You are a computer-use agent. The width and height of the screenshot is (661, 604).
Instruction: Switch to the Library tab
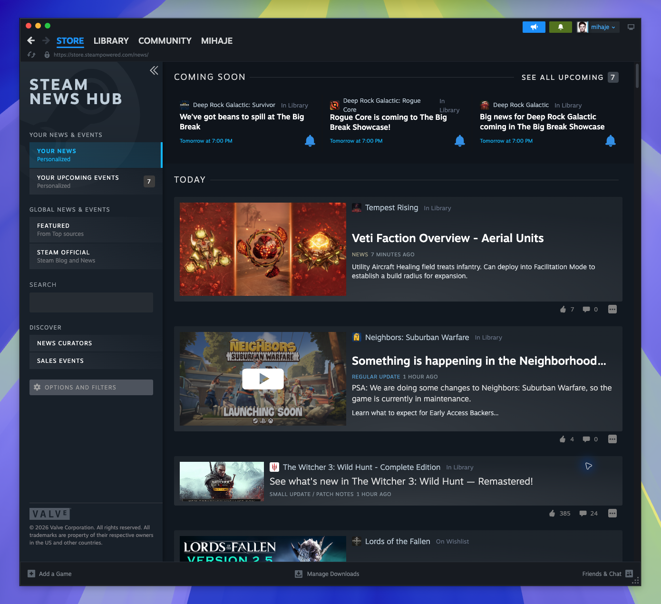point(111,41)
